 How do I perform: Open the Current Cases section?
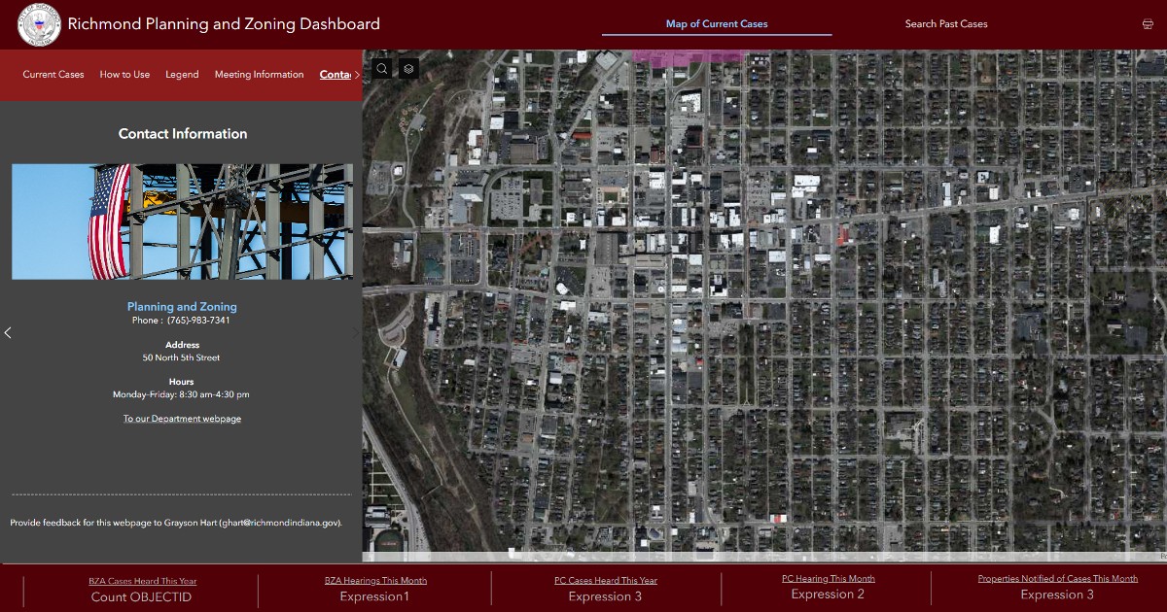tap(53, 74)
